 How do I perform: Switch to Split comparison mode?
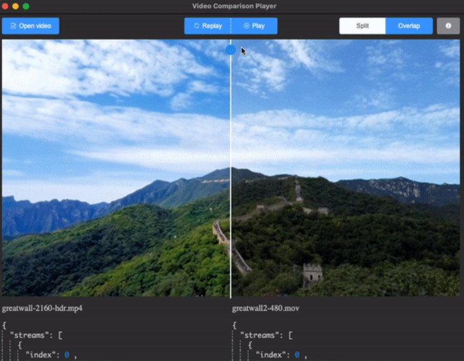362,26
